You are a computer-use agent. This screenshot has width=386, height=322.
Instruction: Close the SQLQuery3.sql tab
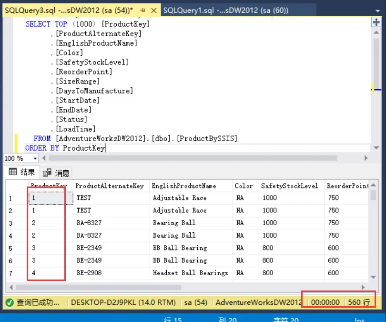[x=153, y=10]
